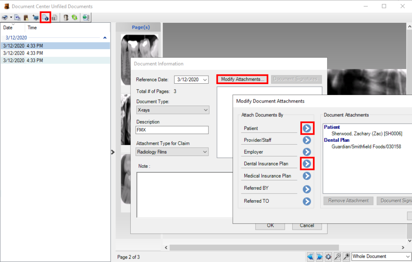The height and width of the screenshot is (262, 412).
Task: Go to next page with right arrows icon
Action: [x=320, y=257]
